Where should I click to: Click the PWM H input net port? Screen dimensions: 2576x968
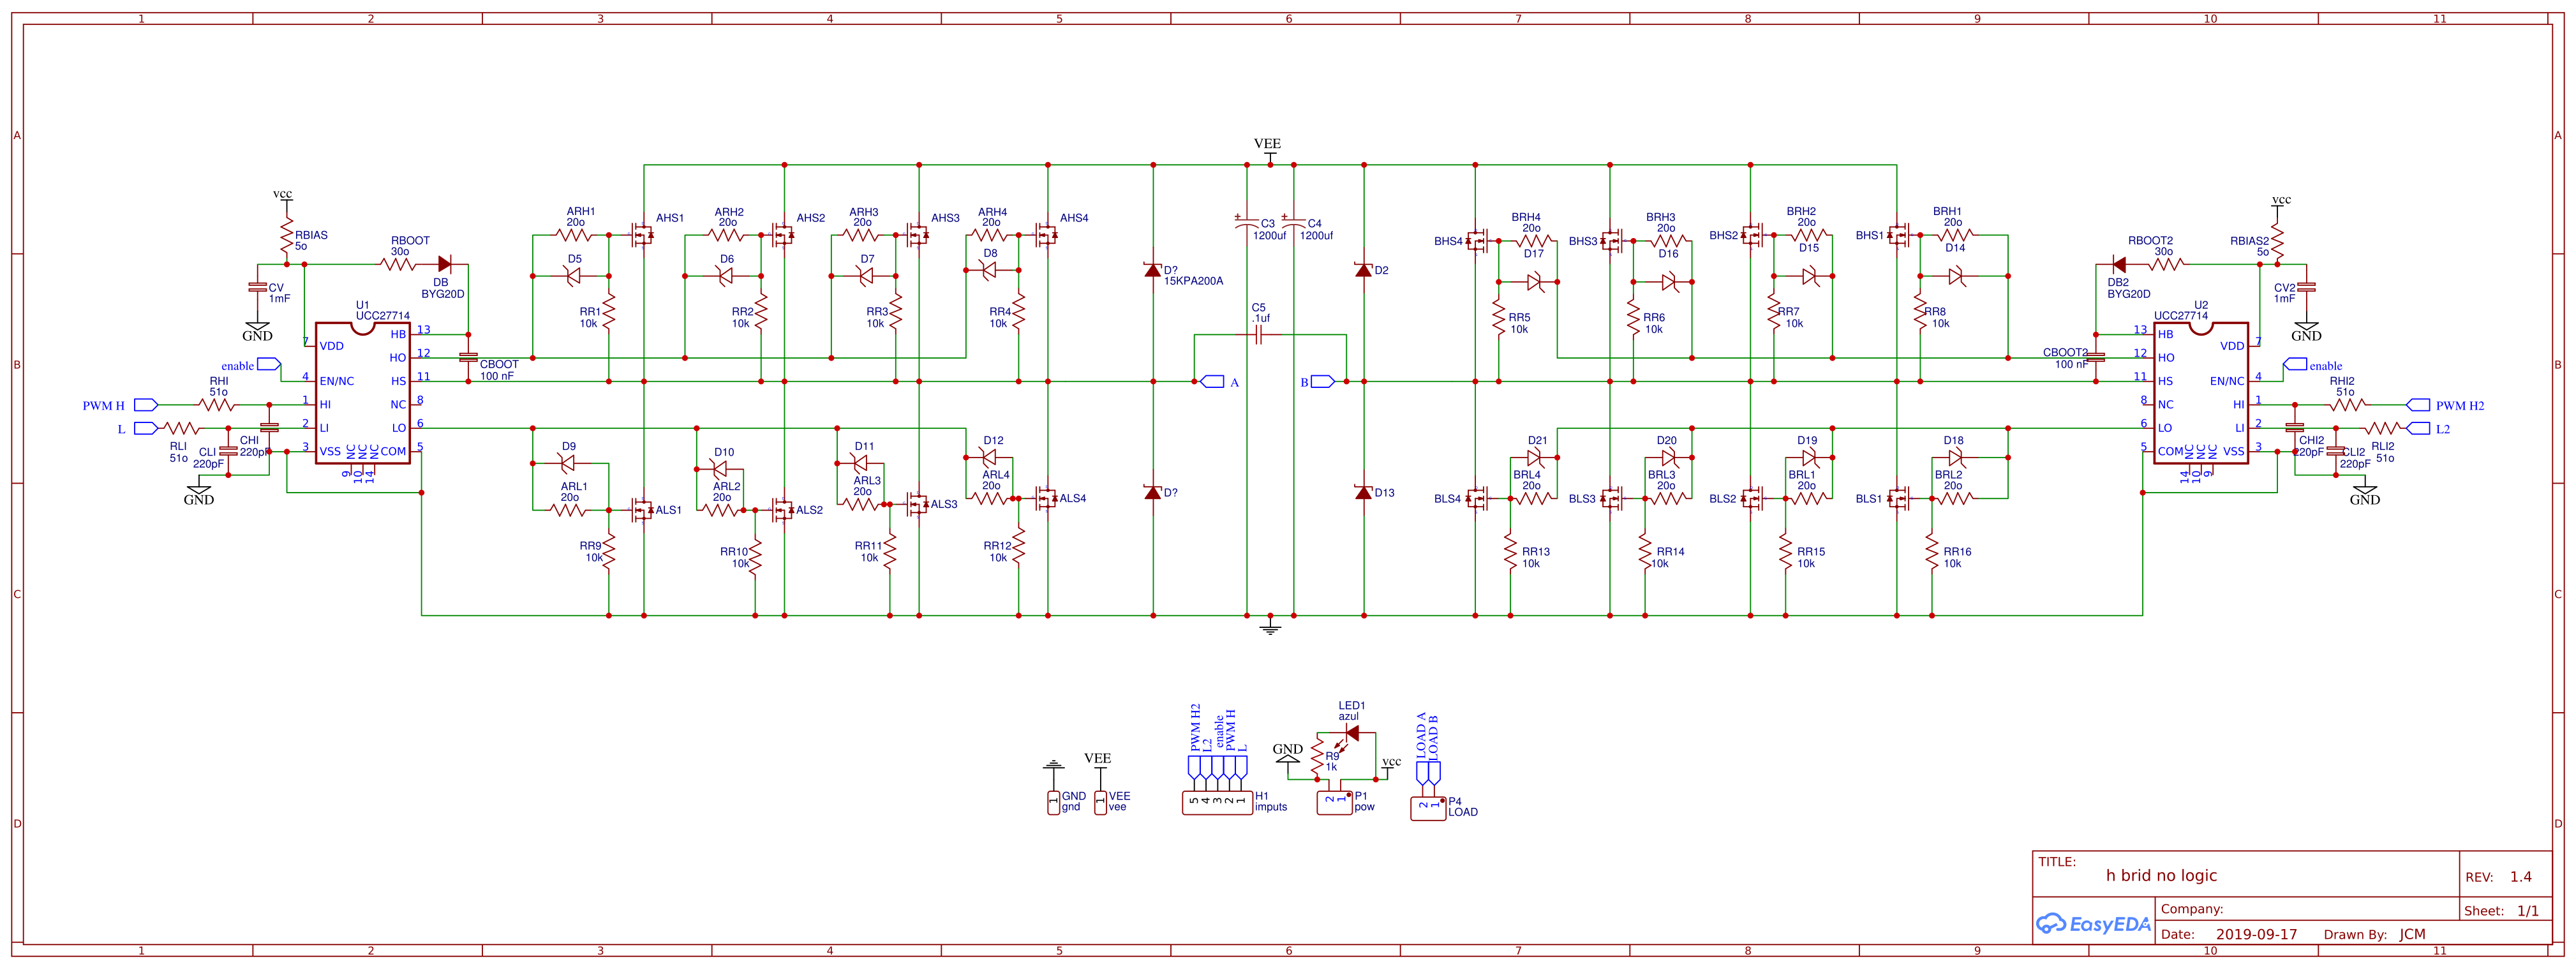(146, 405)
